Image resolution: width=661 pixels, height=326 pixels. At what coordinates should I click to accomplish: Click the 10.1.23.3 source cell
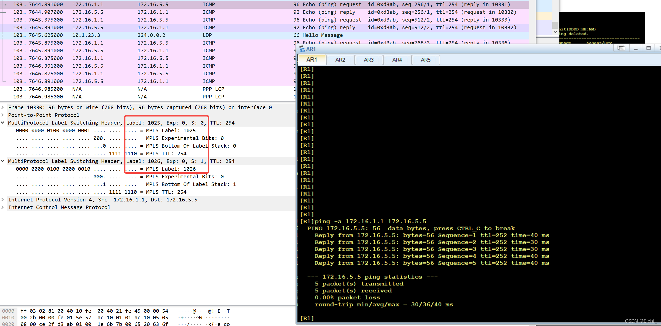click(86, 35)
